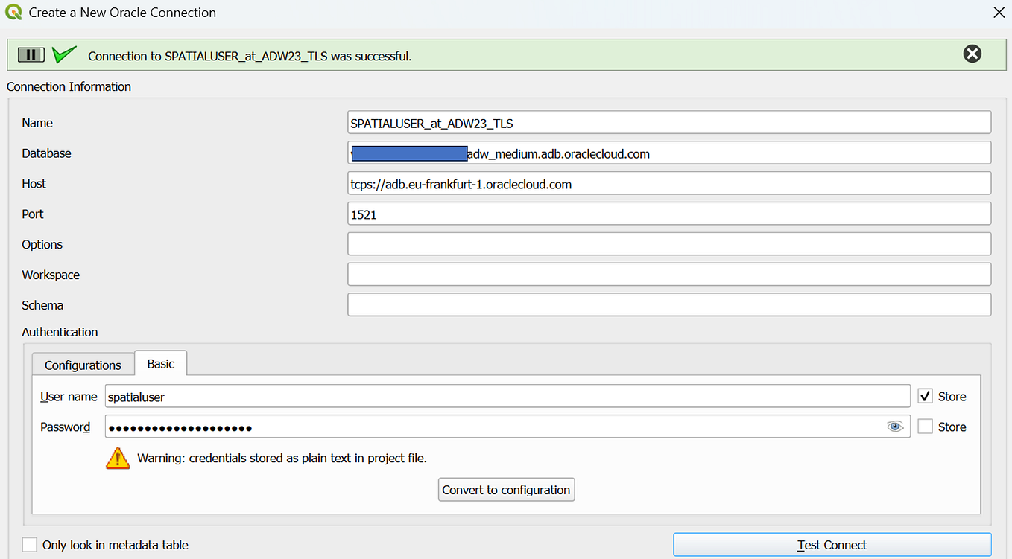The height and width of the screenshot is (559, 1012).
Task: Click the Host field showing tcps address
Action: (669, 183)
